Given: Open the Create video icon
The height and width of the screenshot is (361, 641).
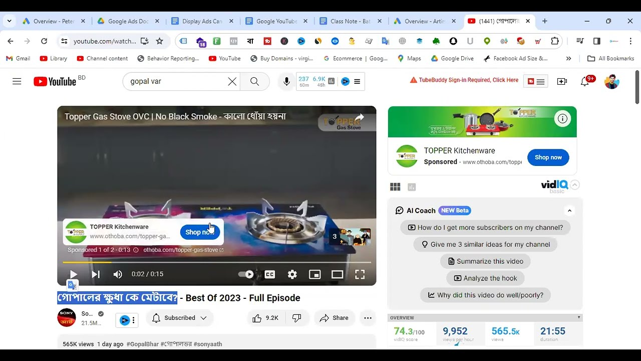Looking at the screenshot, I should click(562, 81).
